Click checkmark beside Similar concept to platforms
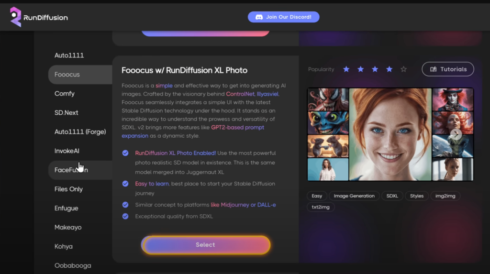Image resolution: width=490 pixels, height=274 pixels. [125, 205]
